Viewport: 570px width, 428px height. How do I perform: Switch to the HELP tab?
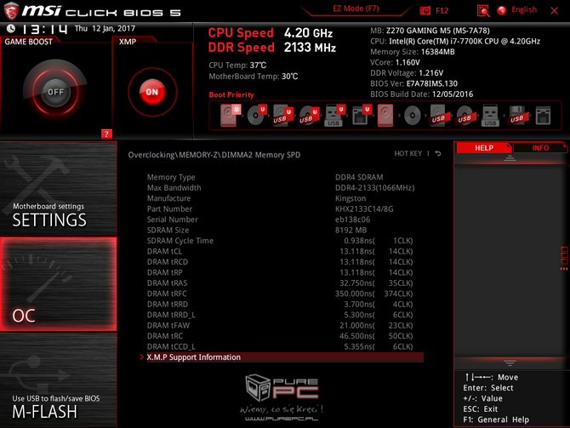coord(484,148)
